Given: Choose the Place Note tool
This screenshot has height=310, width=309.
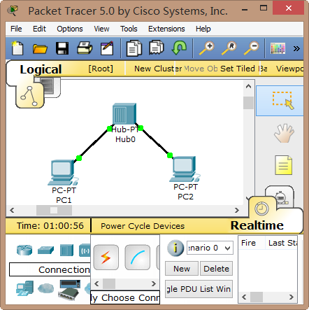Looking at the screenshot, I should (x=283, y=165).
